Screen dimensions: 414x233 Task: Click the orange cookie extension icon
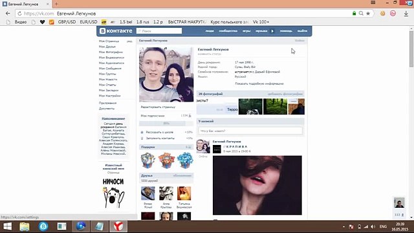[382, 13]
